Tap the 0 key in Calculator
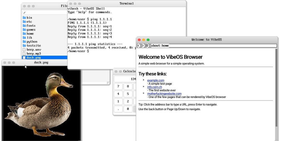This screenshot has width=282, height=141. coord(128,109)
